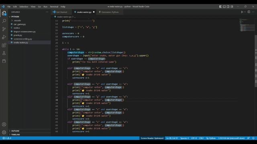This screenshot has width=257, height=144.
Task: Open import rotatescreen.py file
Action: [x=24, y=32]
